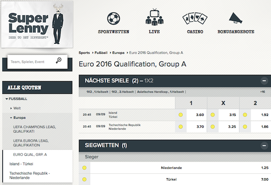Click the megaphone Bonusangebote icon
This screenshot has height=185, width=271.
[236, 18]
